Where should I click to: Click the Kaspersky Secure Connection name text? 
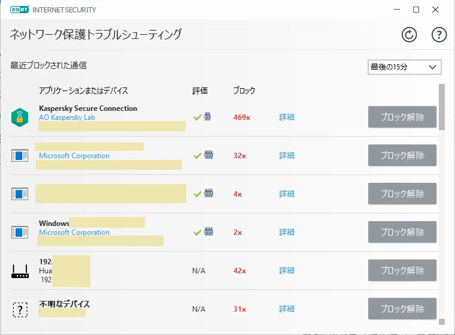(88, 108)
